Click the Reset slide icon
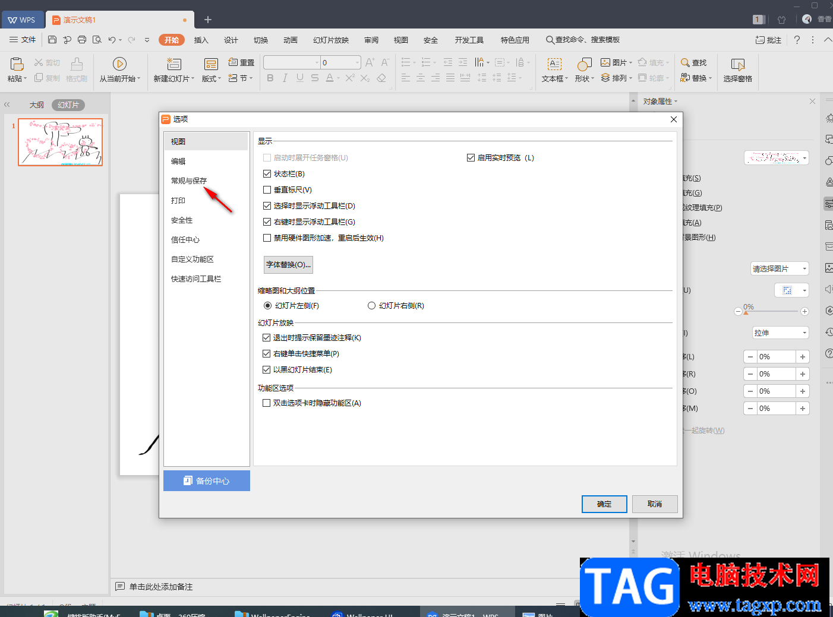Viewport: 833px width, 617px height. coord(234,62)
